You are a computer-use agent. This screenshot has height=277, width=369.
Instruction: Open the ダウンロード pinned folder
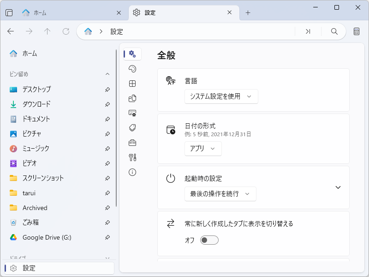(x=59, y=104)
